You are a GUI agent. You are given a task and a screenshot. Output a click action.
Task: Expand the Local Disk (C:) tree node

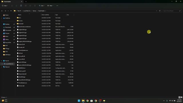pos(2,64)
